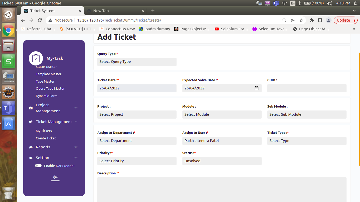Open Template Master in sidebar

(x=48, y=74)
